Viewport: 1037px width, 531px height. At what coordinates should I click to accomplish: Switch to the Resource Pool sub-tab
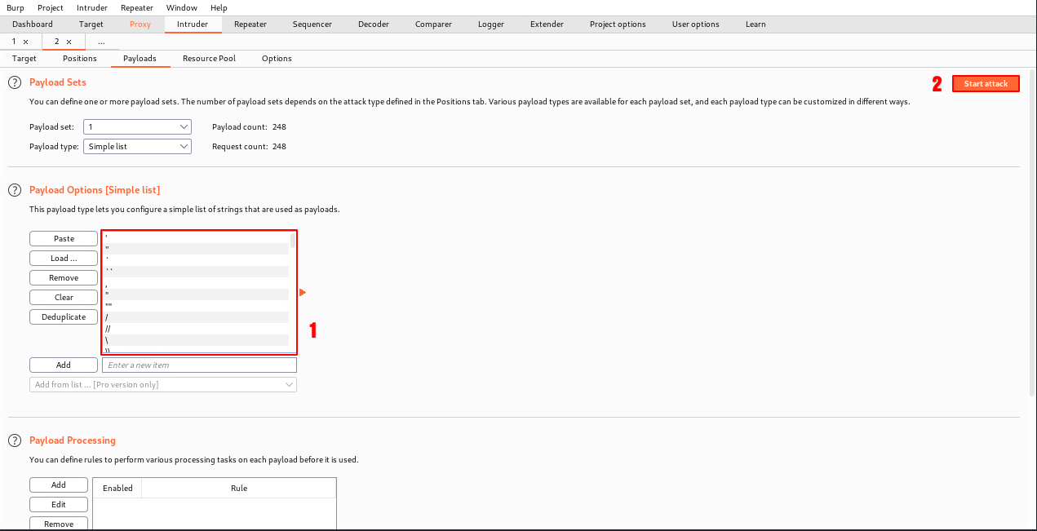click(209, 59)
